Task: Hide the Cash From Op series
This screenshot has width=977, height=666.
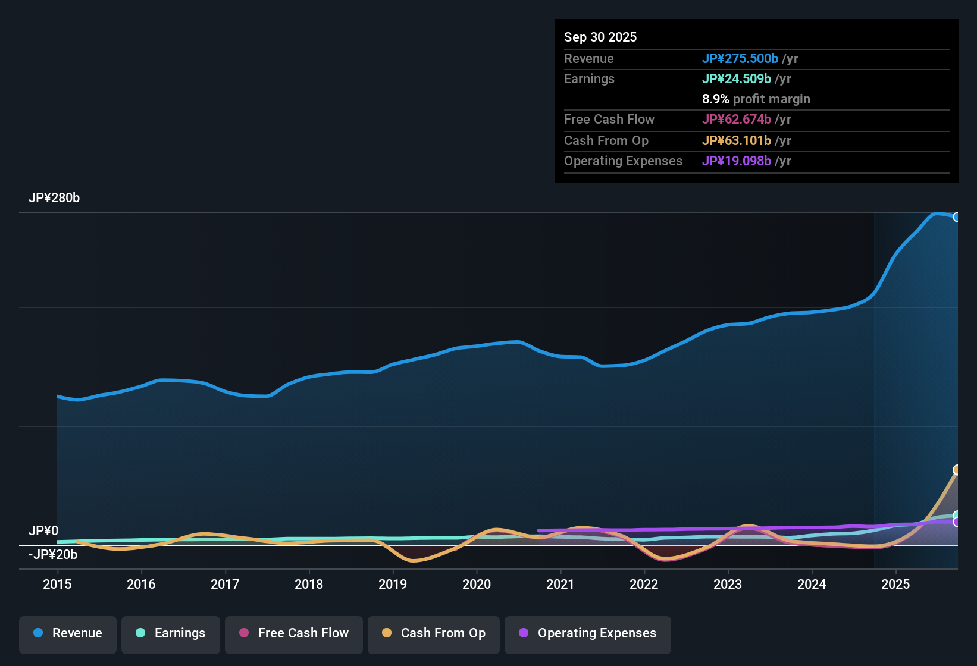Action: pos(433,634)
